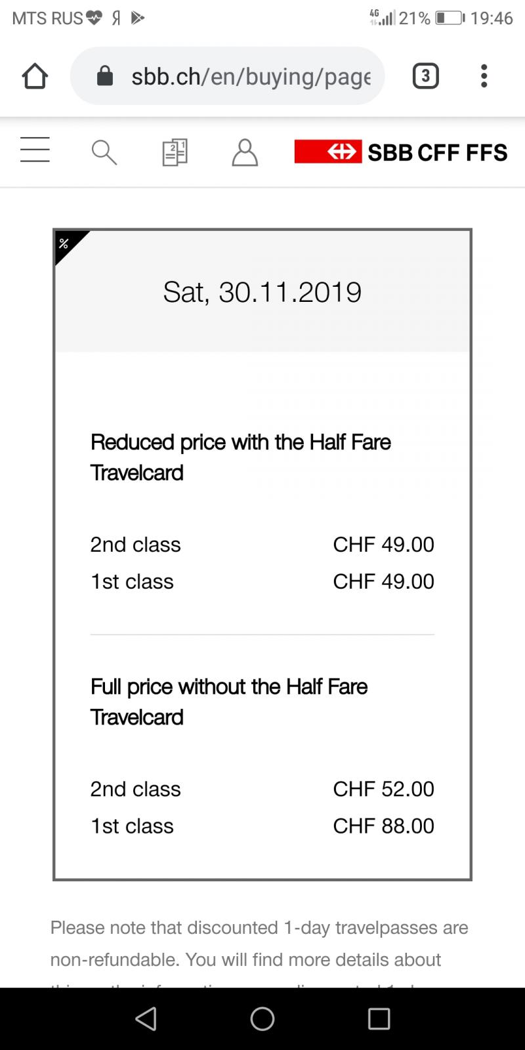Open the SBB timetable/tickets document icon
525x1050 pixels.
pyautogui.click(x=175, y=152)
